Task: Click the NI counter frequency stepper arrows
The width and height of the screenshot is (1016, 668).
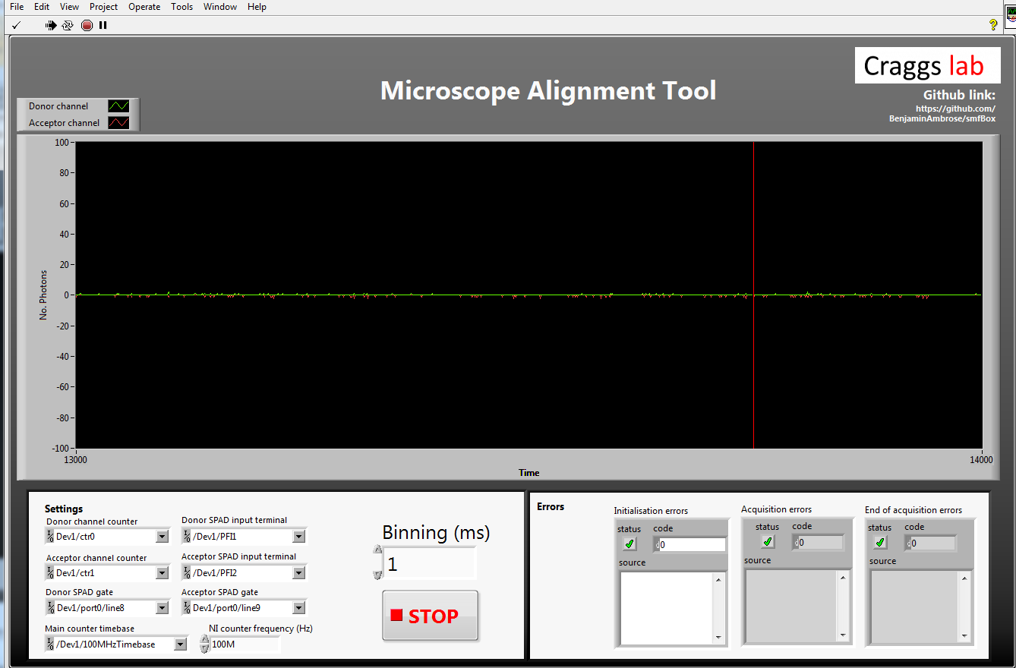Action: point(204,644)
